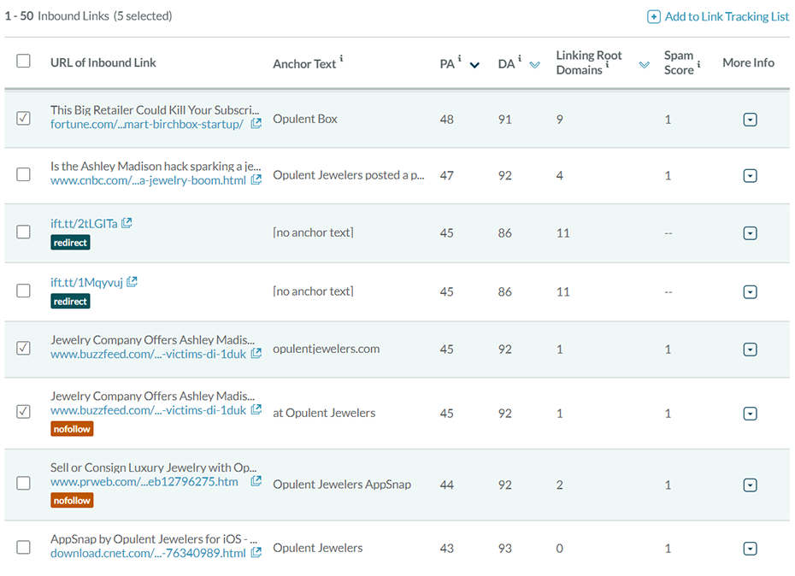Check the ift.tt/1Mqyvuj row checkbox
This screenshot has height=576, width=795.
(x=23, y=291)
